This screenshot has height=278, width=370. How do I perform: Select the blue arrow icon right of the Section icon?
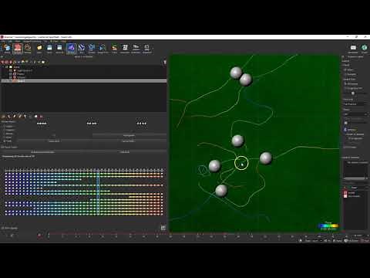coord(103,48)
